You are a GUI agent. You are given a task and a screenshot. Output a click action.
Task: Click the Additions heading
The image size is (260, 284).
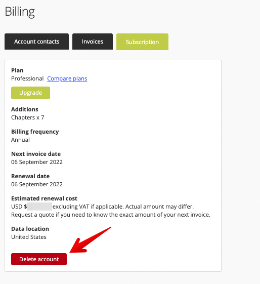coord(25,109)
